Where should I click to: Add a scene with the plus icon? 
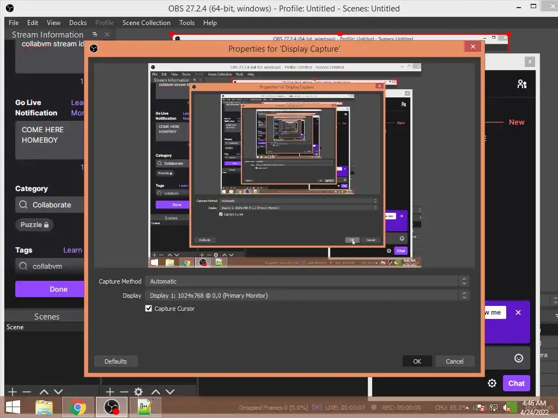pyautogui.click(x=13, y=392)
